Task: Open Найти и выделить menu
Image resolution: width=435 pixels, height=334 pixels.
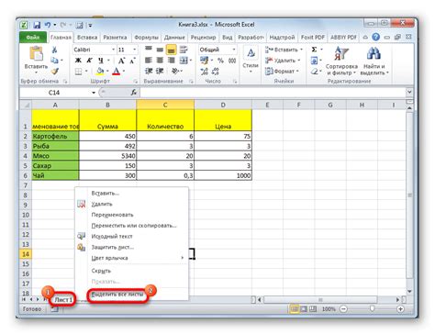Action: tap(374, 61)
